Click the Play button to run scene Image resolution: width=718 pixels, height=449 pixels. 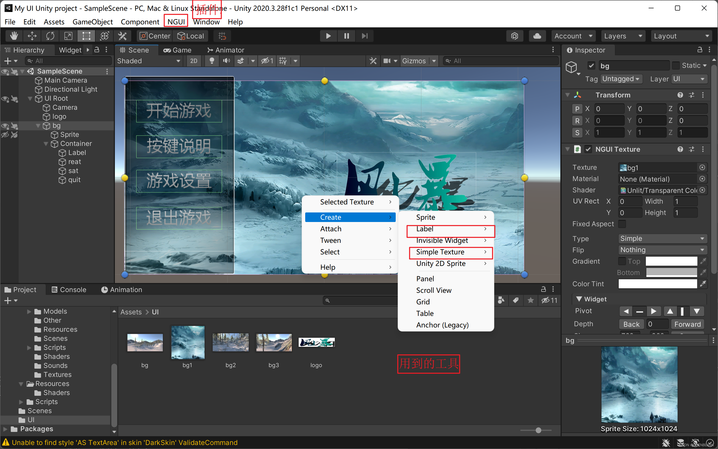328,36
